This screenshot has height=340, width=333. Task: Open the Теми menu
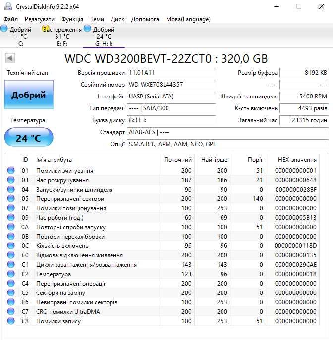97,19
